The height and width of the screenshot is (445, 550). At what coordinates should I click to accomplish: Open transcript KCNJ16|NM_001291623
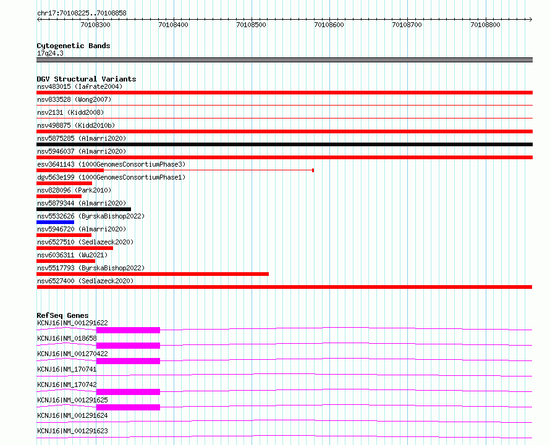[x=72, y=431]
